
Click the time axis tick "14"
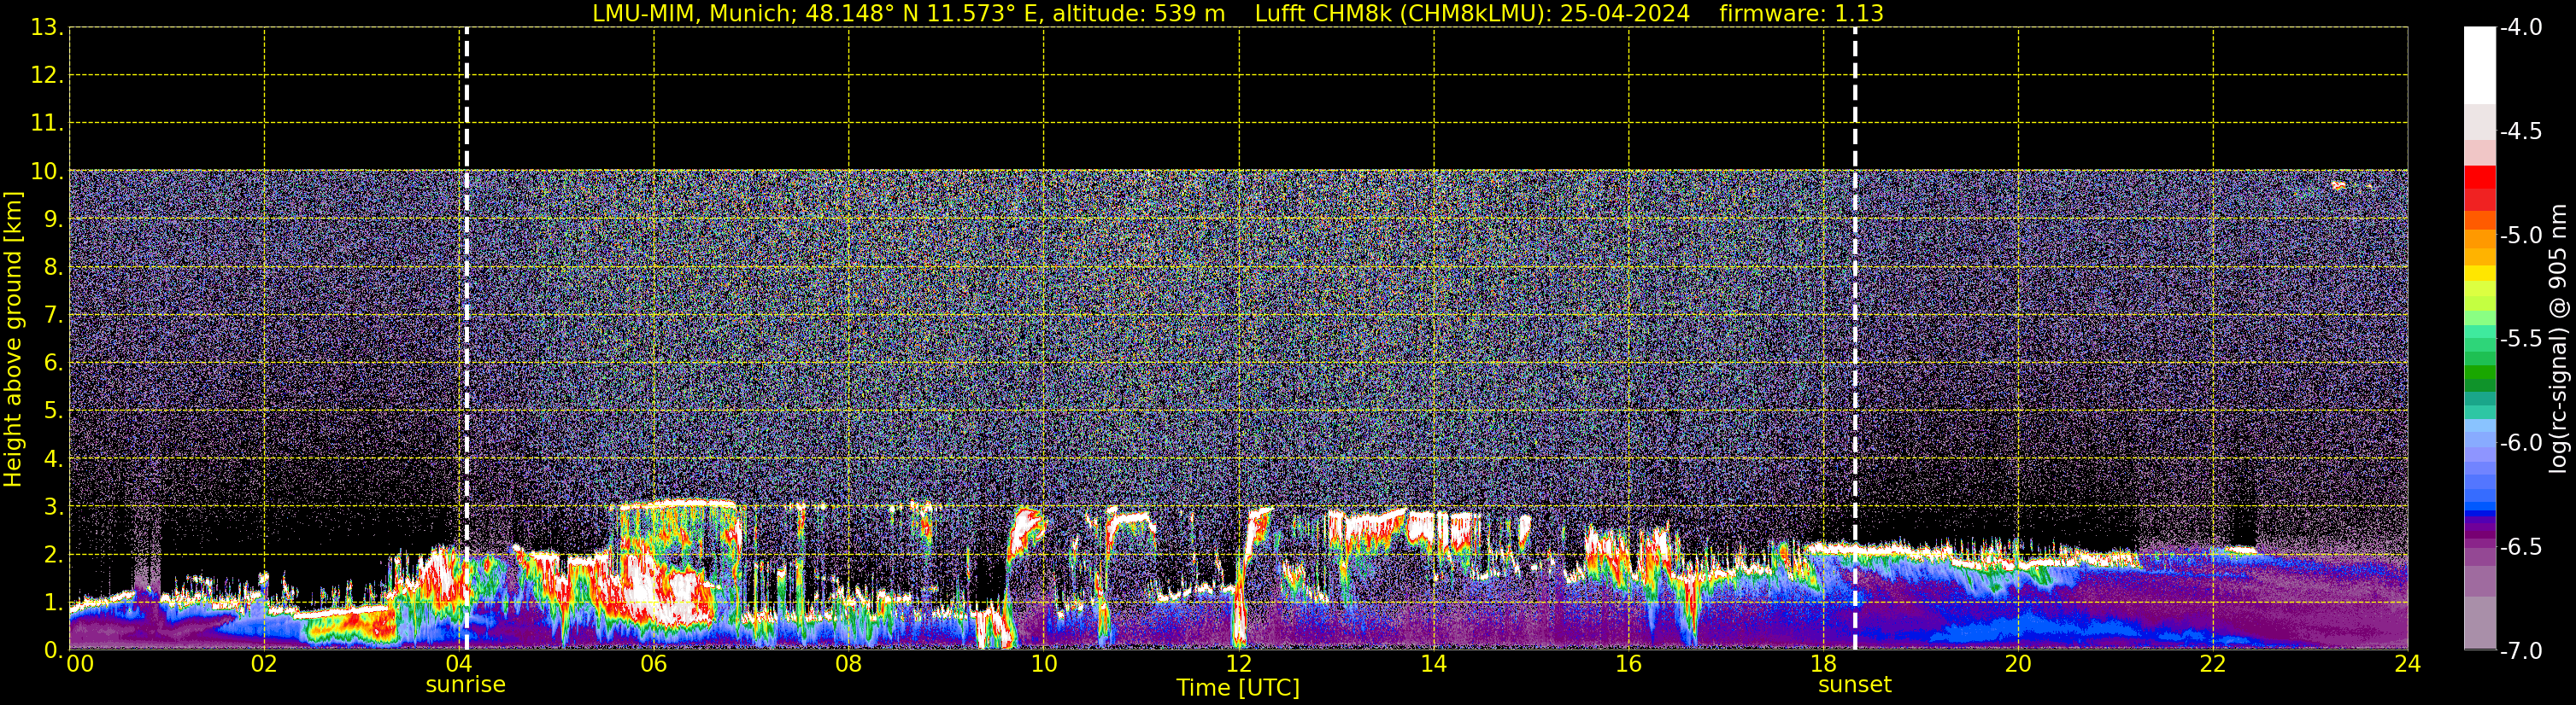(x=1434, y=664)
